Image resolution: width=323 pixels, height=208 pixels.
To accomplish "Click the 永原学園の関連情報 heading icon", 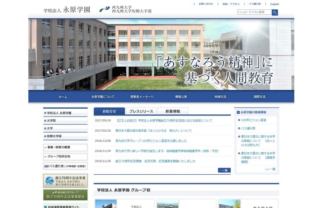I will click(x=238, y=112).
